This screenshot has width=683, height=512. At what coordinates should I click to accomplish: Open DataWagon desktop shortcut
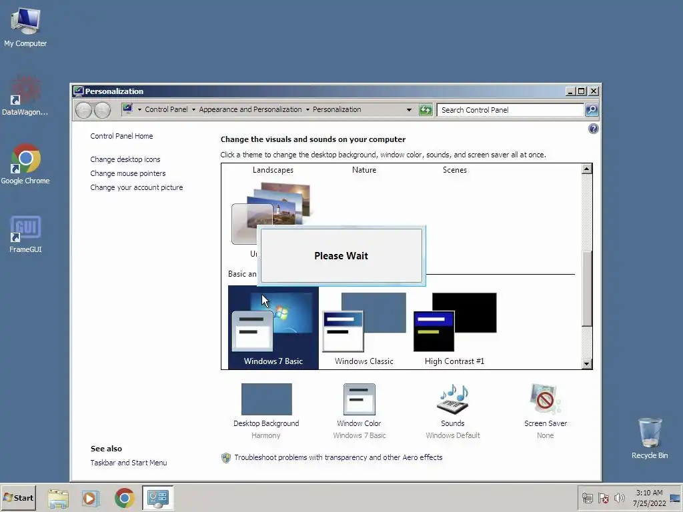pos(25,96)
